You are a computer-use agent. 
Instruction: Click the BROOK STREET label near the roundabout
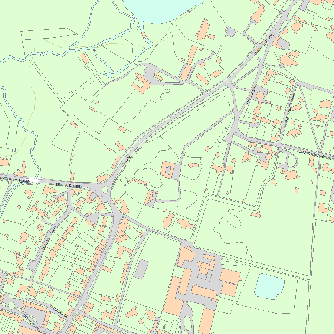pyautogui.click(x=69, y=186)
